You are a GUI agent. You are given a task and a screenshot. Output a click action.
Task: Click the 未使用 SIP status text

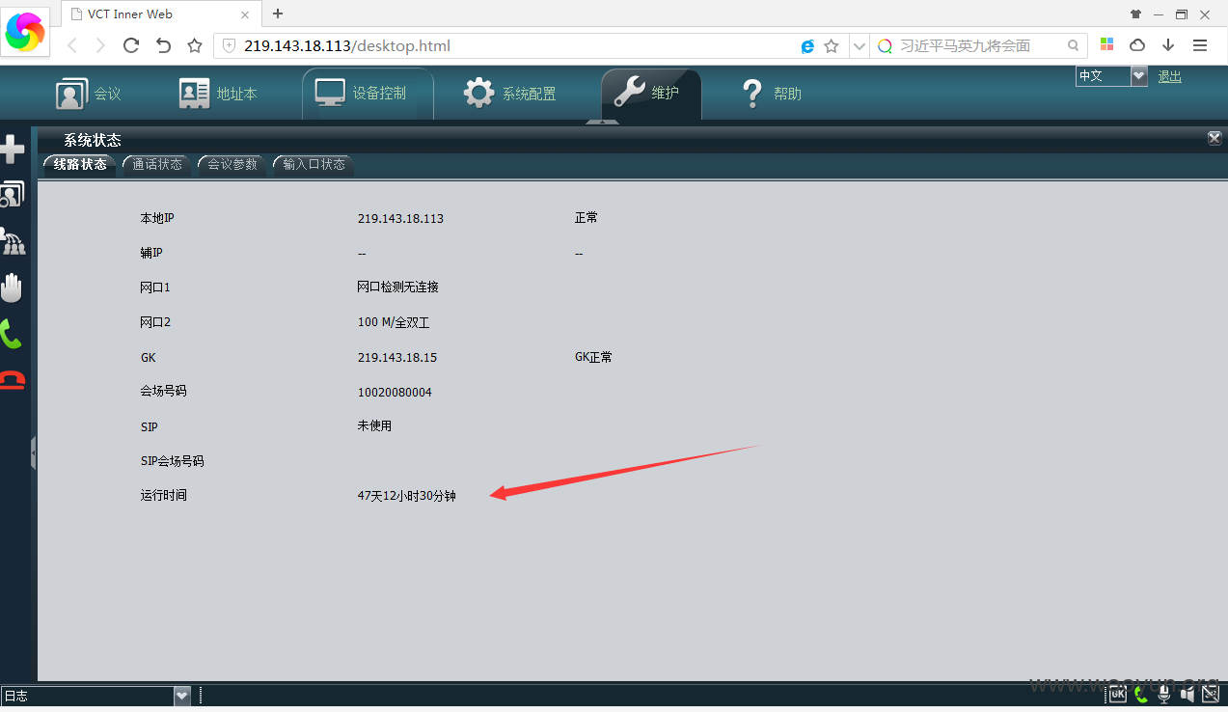tap(374, 425)
